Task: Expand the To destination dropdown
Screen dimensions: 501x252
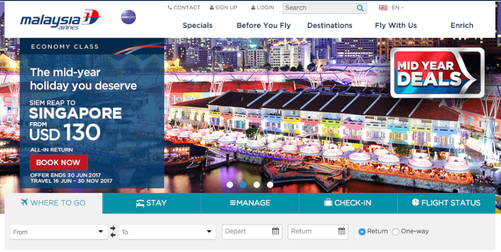Action: (x=209, y=231)
